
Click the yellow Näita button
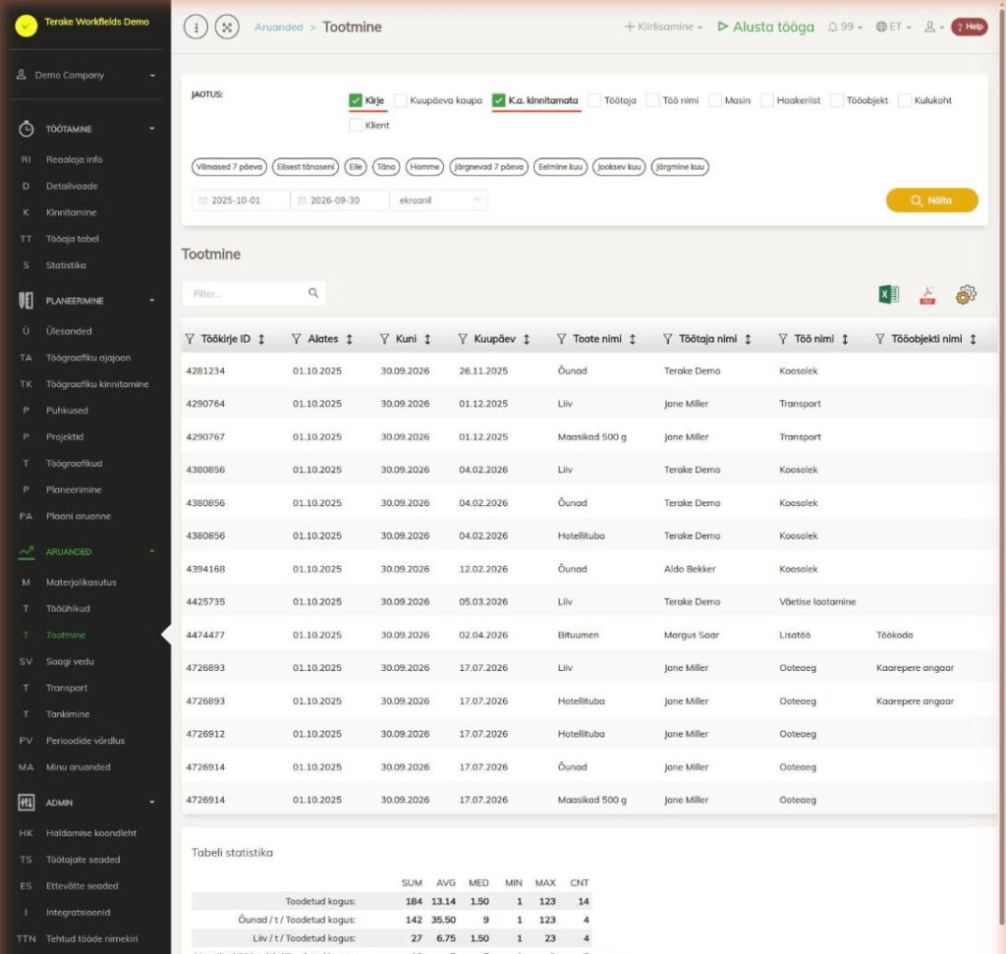click(931, 200)
